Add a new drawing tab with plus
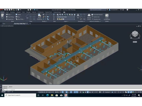 [x=30, y=24]
